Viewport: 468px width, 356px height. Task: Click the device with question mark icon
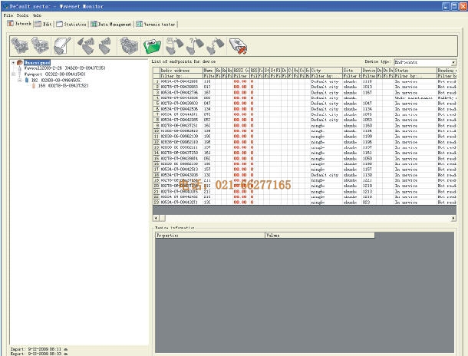(x=195, y=46)
